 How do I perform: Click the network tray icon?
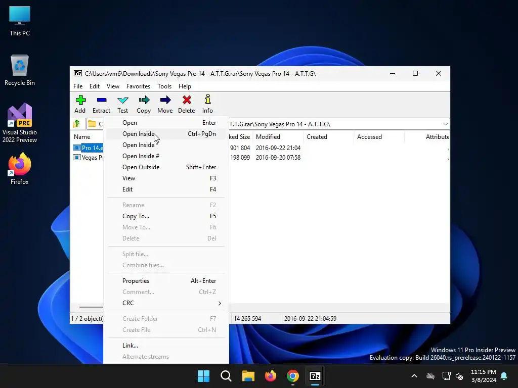tap(446, 376)
